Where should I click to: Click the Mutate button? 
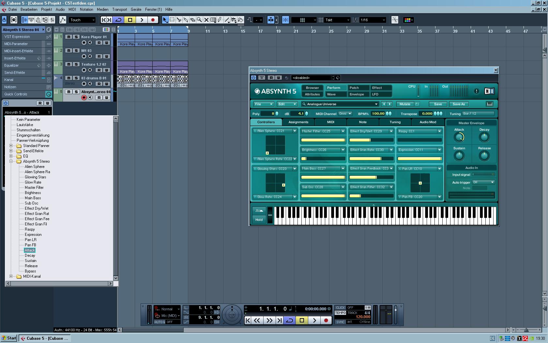coord(405,104)
